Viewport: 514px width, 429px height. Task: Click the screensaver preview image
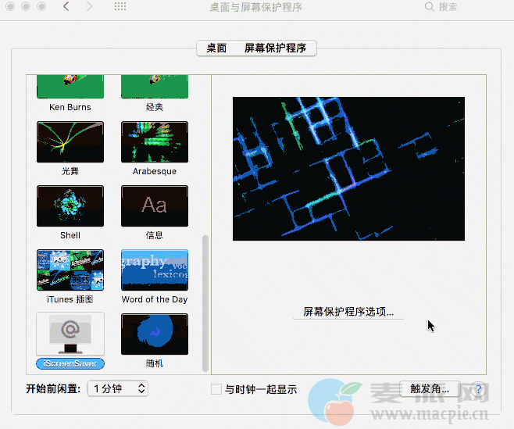pos(348,169)
